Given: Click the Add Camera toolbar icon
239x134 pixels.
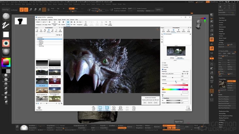Looking at the screenshot, I should 86,23.
